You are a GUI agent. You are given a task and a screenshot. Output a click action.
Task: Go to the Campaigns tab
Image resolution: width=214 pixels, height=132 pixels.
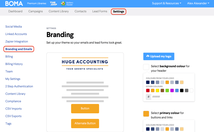[x=35, y=12]
